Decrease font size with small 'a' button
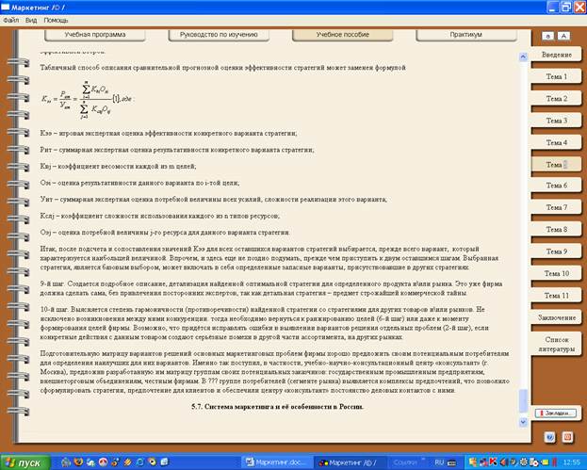The height and width of the screenshot is (470, 587). click(548, 36)
